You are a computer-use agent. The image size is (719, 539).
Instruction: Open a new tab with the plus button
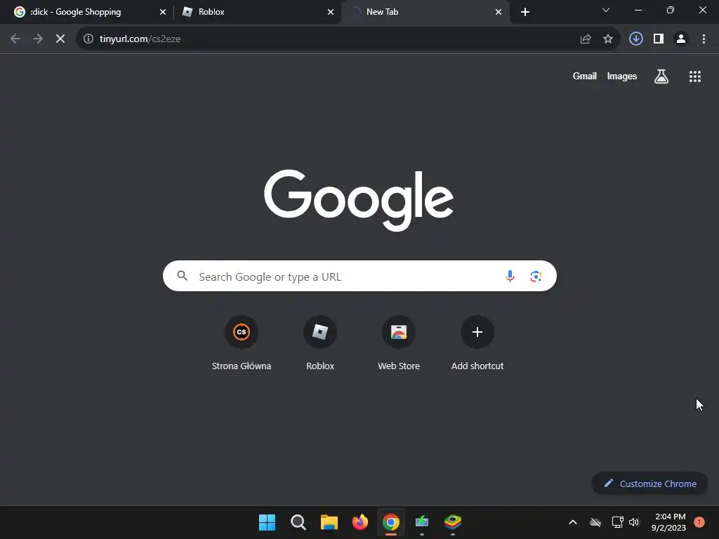coord(525,12)
